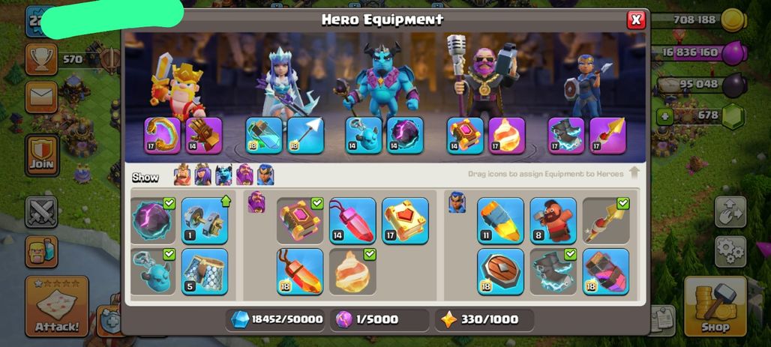Open the Shop button
Viewport: 771px width, 347px height.
(715, 306)
